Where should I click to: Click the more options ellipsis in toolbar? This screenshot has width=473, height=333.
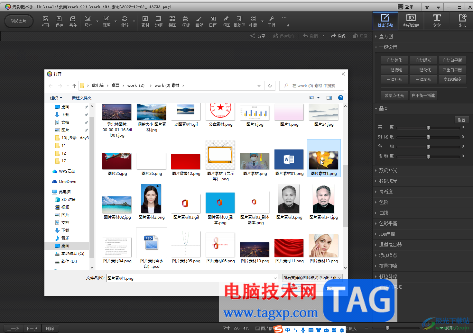click(284, 18)
